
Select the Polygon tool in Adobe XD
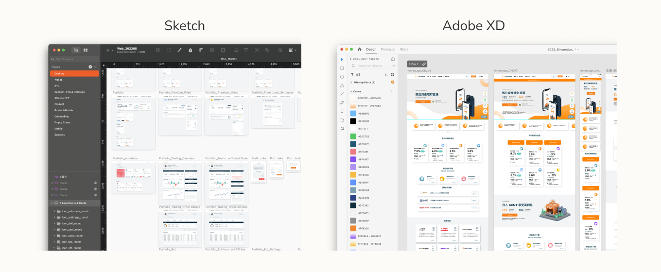(342, 85)
